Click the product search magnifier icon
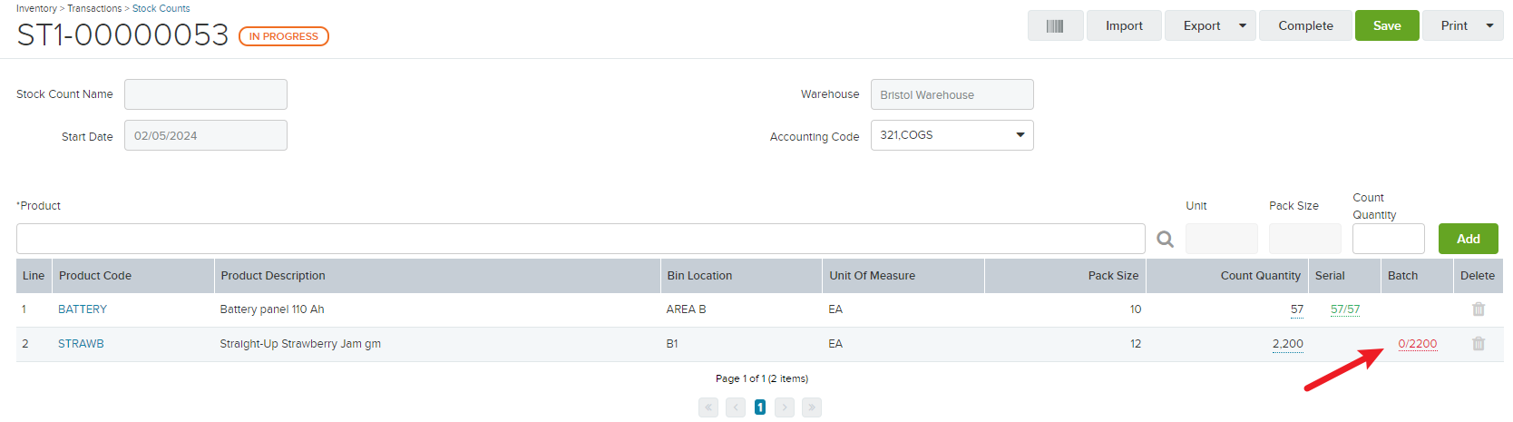This screenshot has width=1513, height=422. [x=1166, y=239]
